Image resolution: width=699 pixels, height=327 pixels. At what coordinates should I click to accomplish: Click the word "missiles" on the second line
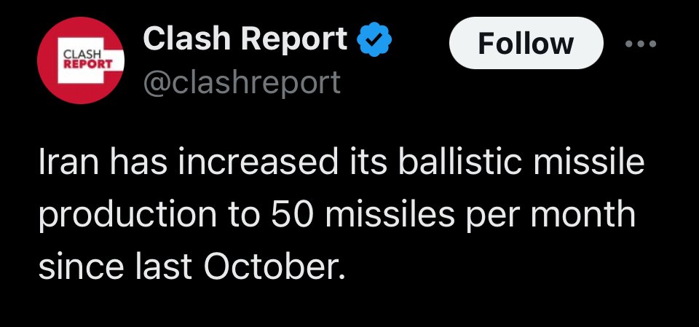(390, 214)
